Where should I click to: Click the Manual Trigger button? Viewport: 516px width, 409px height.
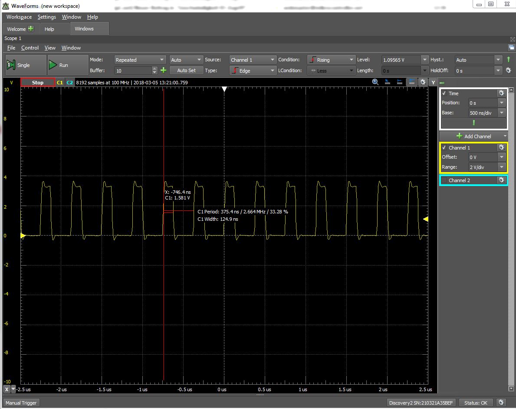(21, 402)
